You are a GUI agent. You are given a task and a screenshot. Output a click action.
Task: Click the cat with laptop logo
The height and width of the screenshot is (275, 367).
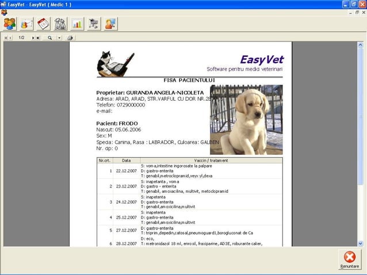pyautogui.click(x=116, y=64)
